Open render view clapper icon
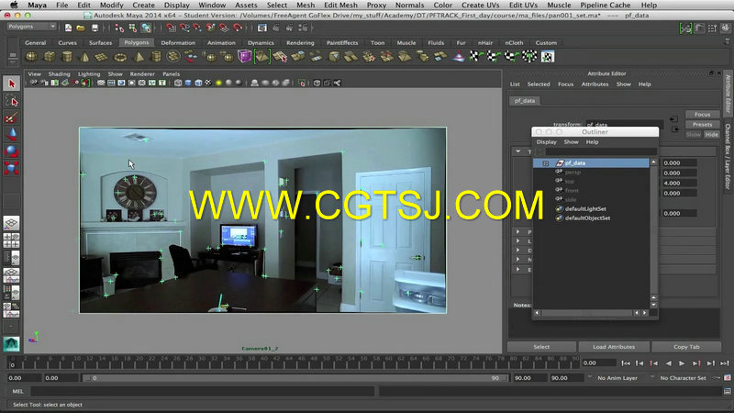Viewport: 734px width, 413px height. (x=262, y=28)
